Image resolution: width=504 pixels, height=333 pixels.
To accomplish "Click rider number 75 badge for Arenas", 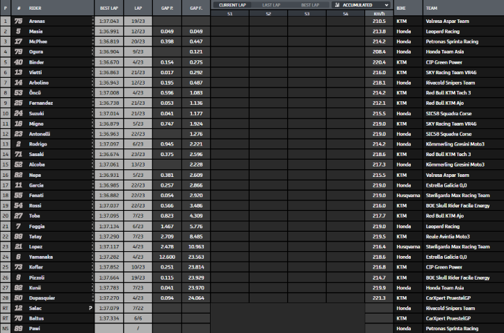I will point(18,22).
